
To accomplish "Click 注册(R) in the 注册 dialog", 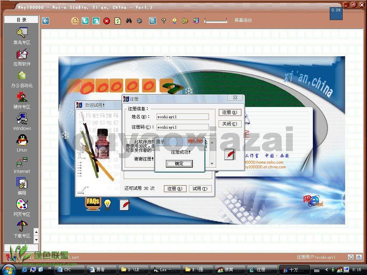I will click(230, 112).
